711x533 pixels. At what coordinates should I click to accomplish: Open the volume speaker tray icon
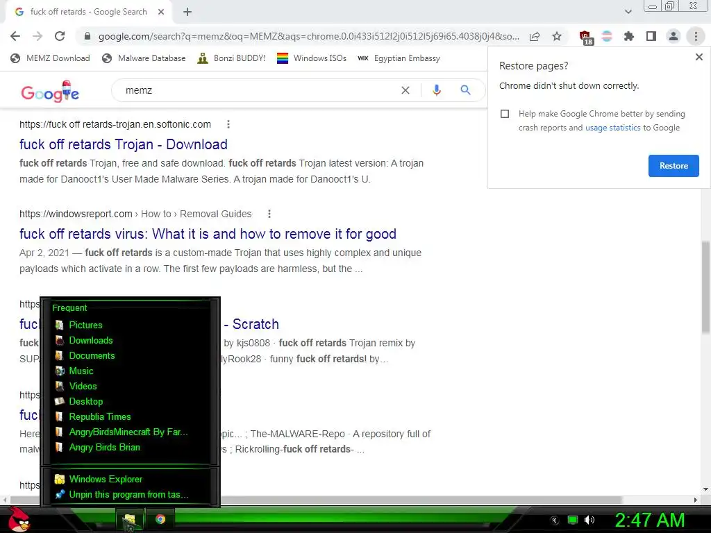coord(589,520)
